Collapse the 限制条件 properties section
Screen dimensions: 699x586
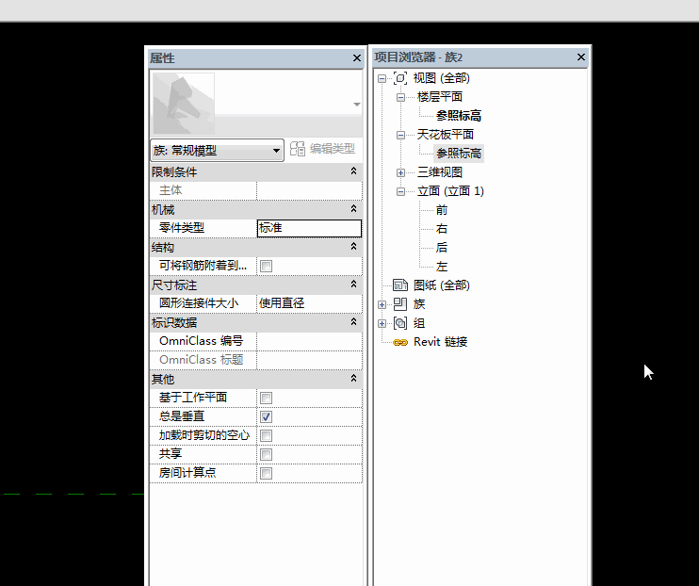click(x=353, y=171)
